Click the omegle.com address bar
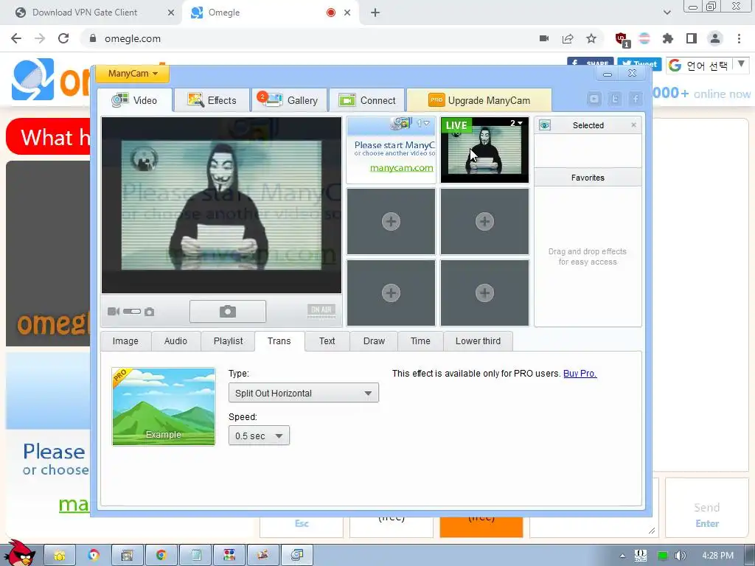Viewport: 755px width, 566px height. 308,38
